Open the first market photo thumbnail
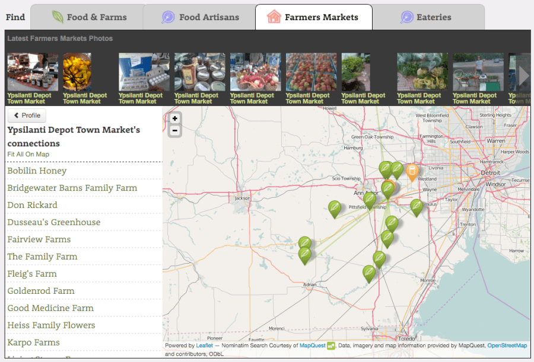 point(33,72)
